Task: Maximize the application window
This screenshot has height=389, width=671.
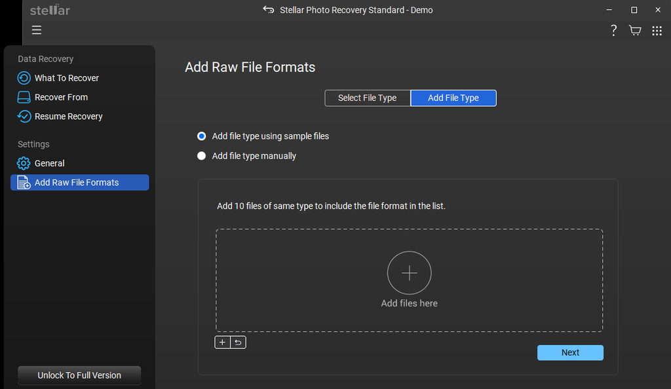Action: 634,10
